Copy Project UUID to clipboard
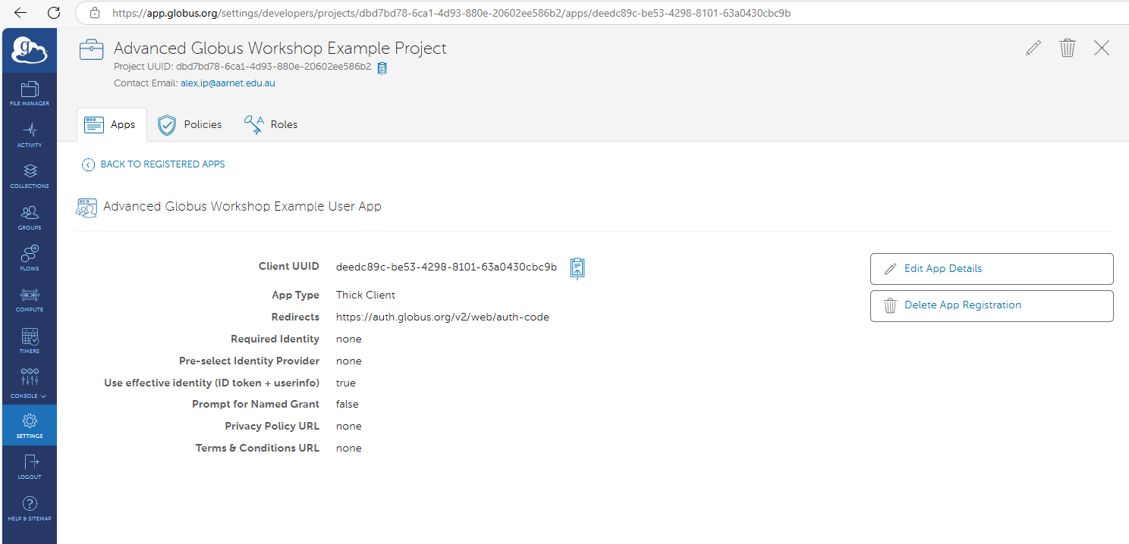 point(382,67)
